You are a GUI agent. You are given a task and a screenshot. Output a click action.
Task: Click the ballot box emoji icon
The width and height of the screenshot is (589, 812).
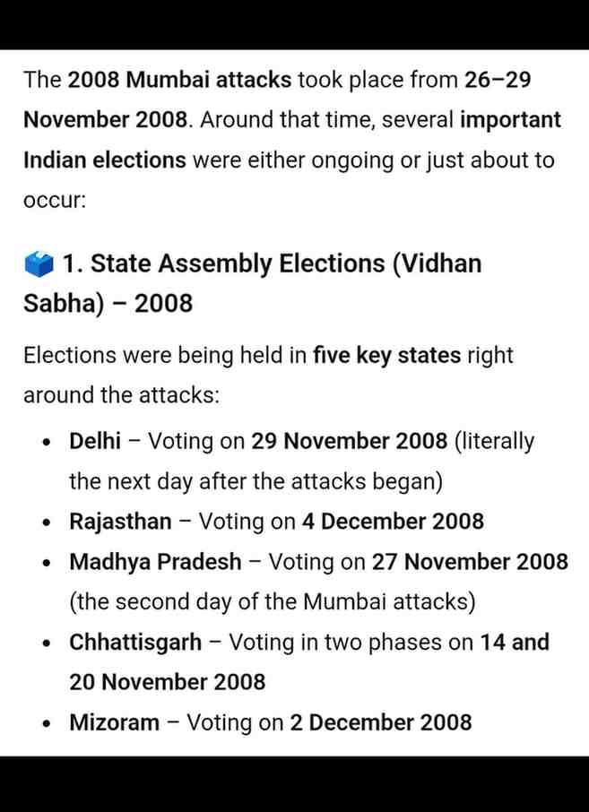(x=39, y=264)
